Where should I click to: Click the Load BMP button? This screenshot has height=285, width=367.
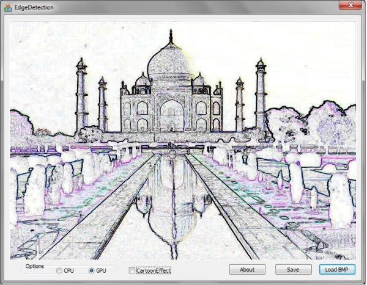tap(337, 270)
